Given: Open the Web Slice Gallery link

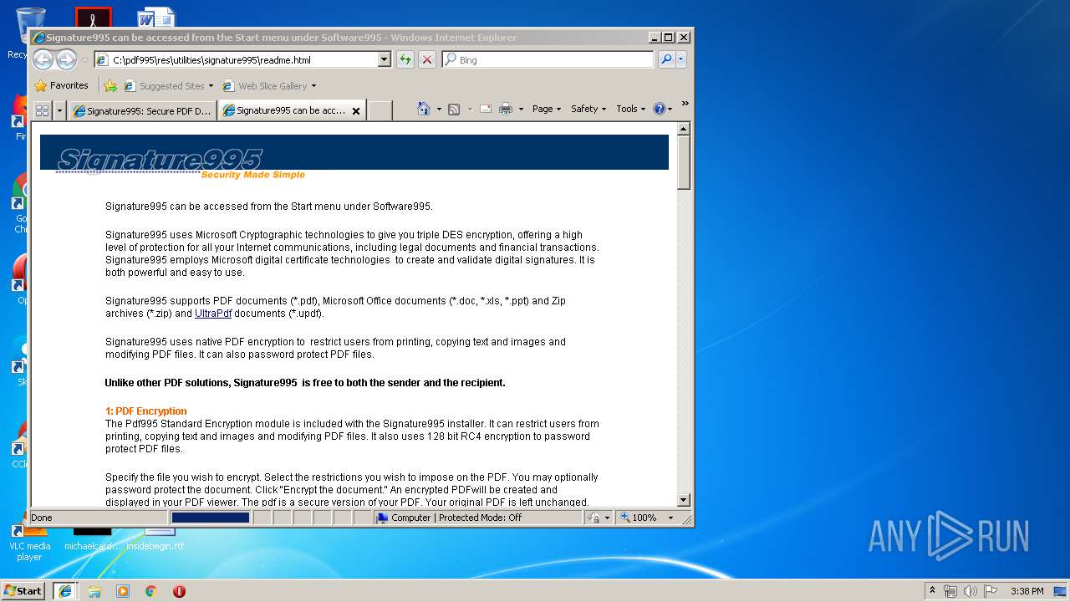Looking at the screenshot, I should pos(269,85).
